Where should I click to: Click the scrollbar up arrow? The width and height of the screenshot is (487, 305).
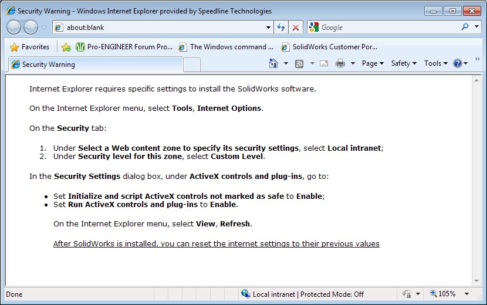[x=476, y=80]
